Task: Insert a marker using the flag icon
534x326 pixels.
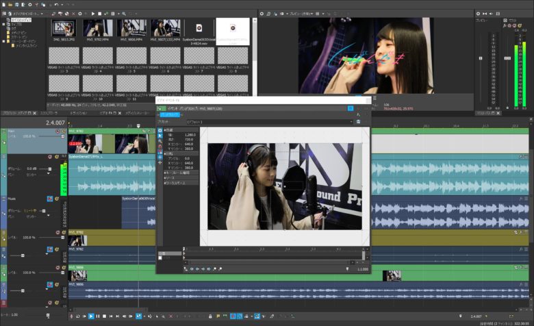Action: point(218,316)
